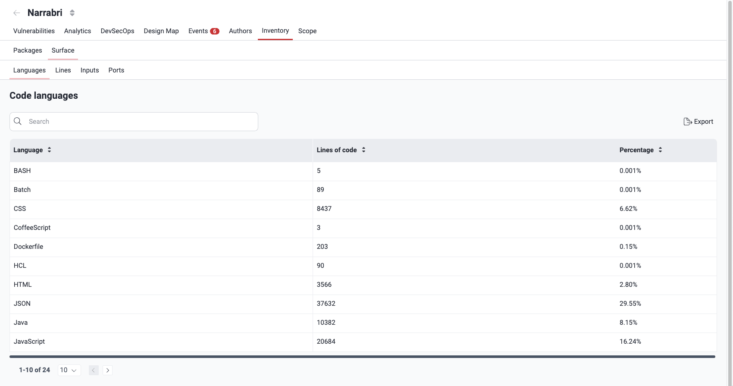Click the 0.15% percentage value

click(x=628, y=247)
